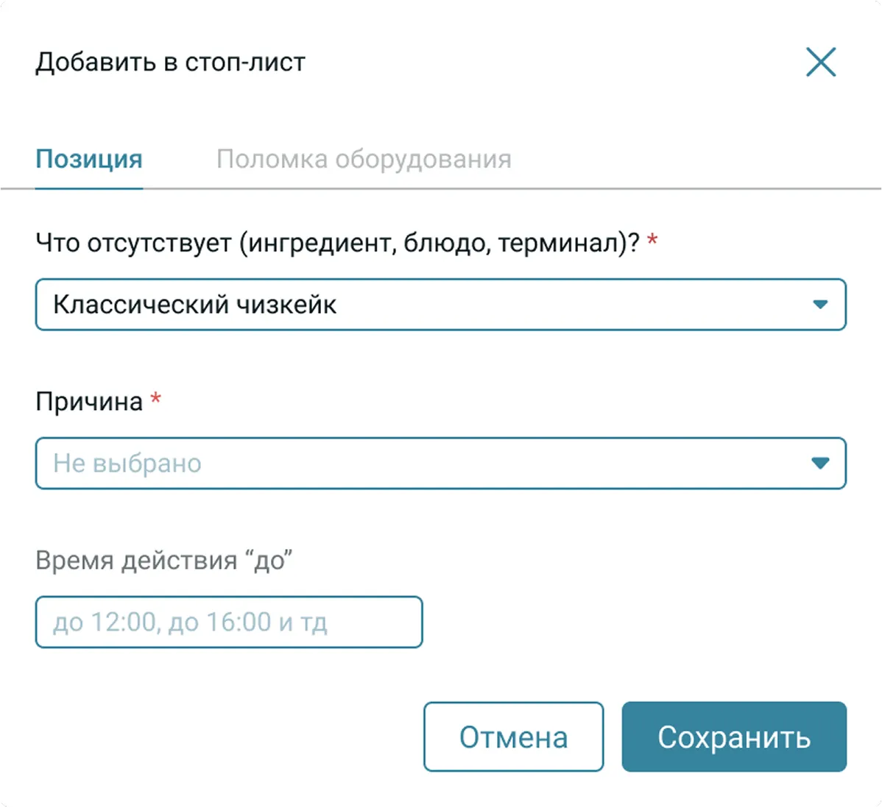
Task: Close the stop-list dialog with the X icon
Action: pos(821,63)
